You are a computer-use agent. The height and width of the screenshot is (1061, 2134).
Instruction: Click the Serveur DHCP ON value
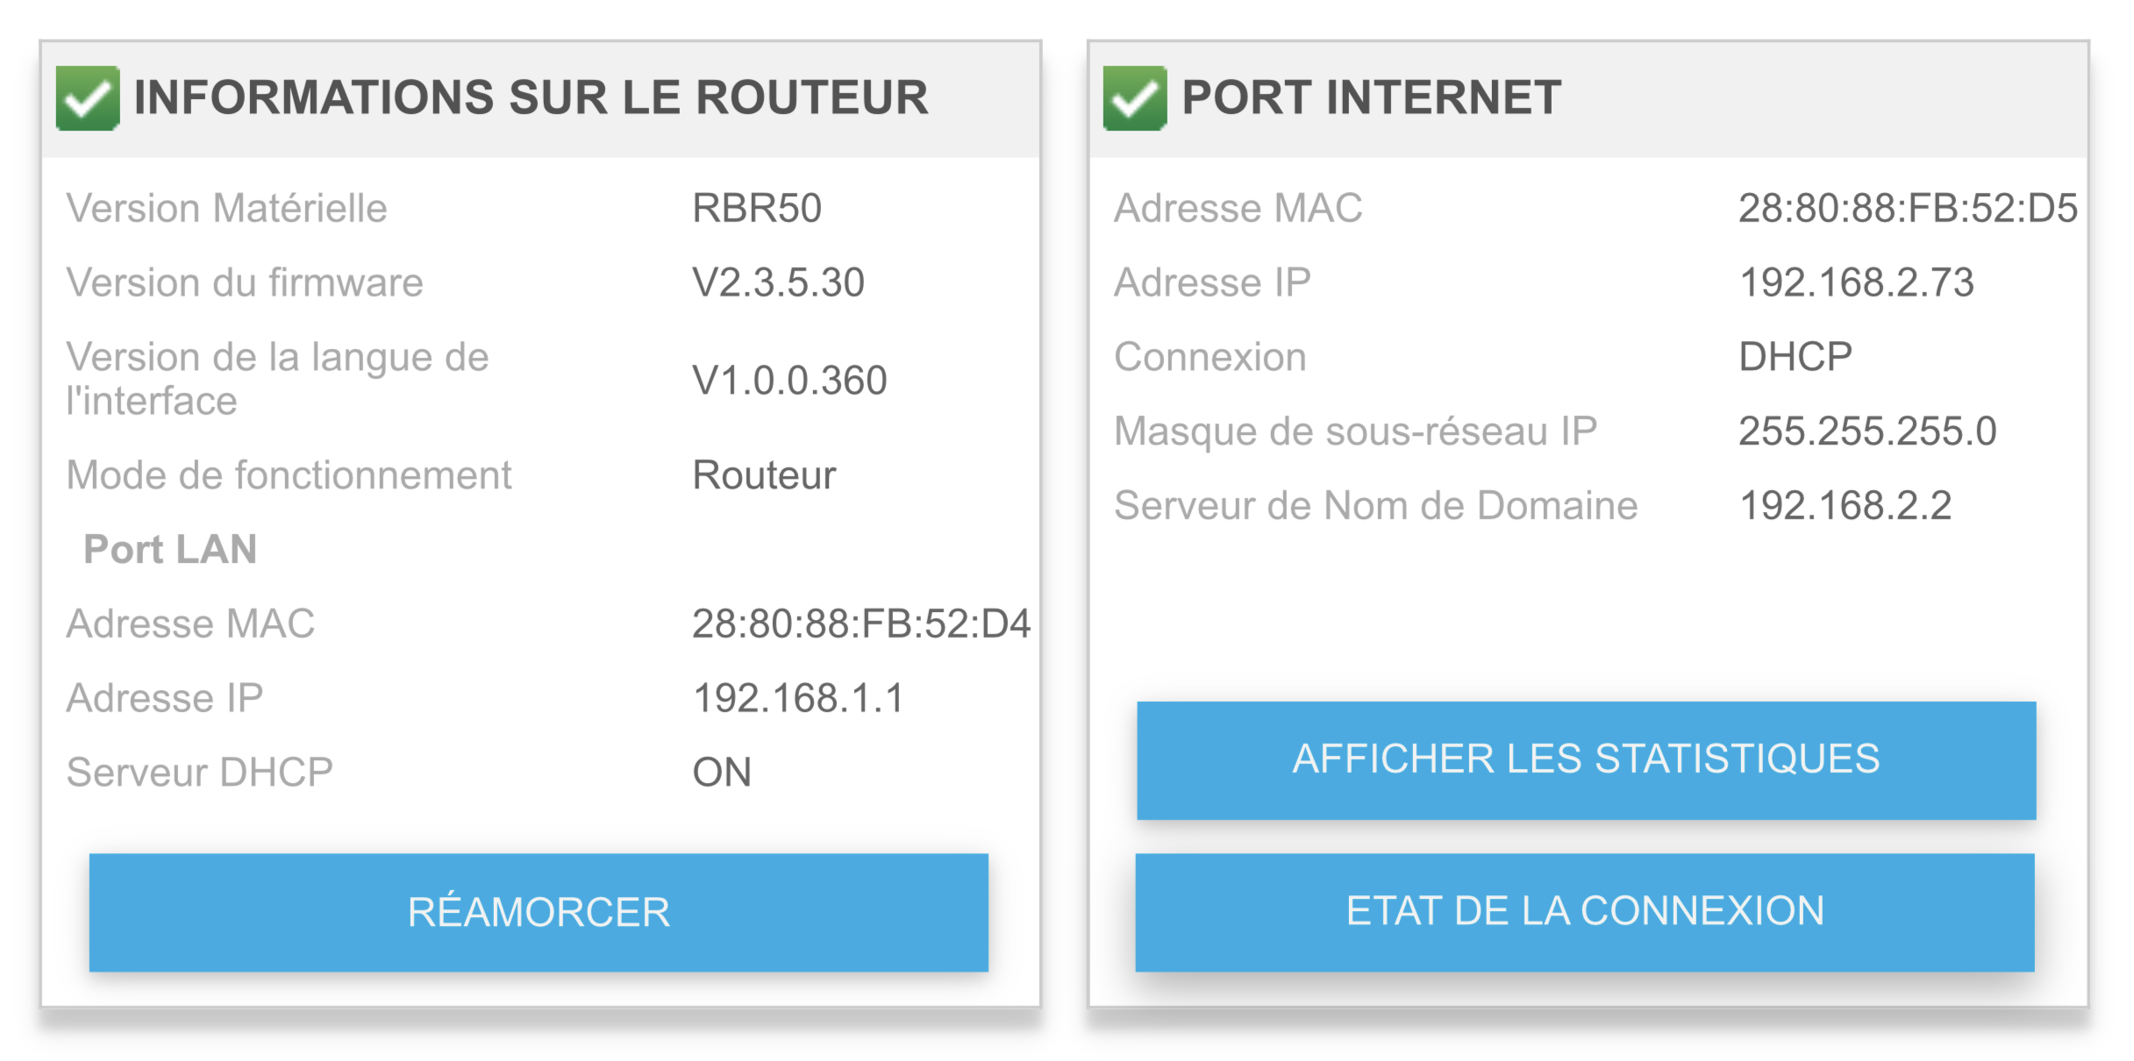pos(721,773)
